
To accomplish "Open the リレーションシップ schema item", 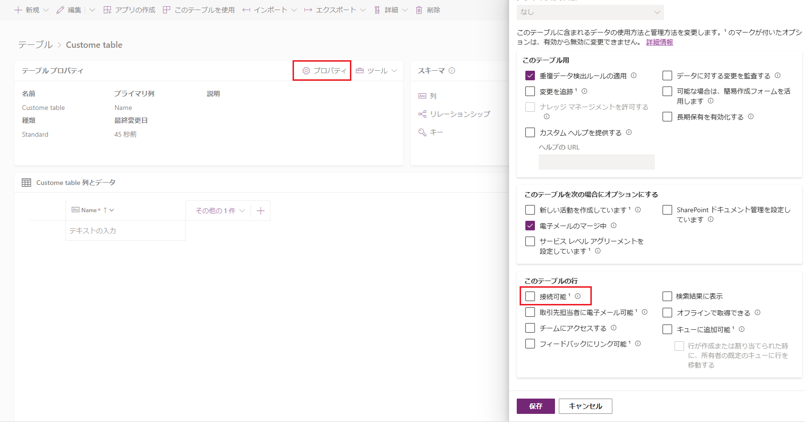I will [454, 114].
